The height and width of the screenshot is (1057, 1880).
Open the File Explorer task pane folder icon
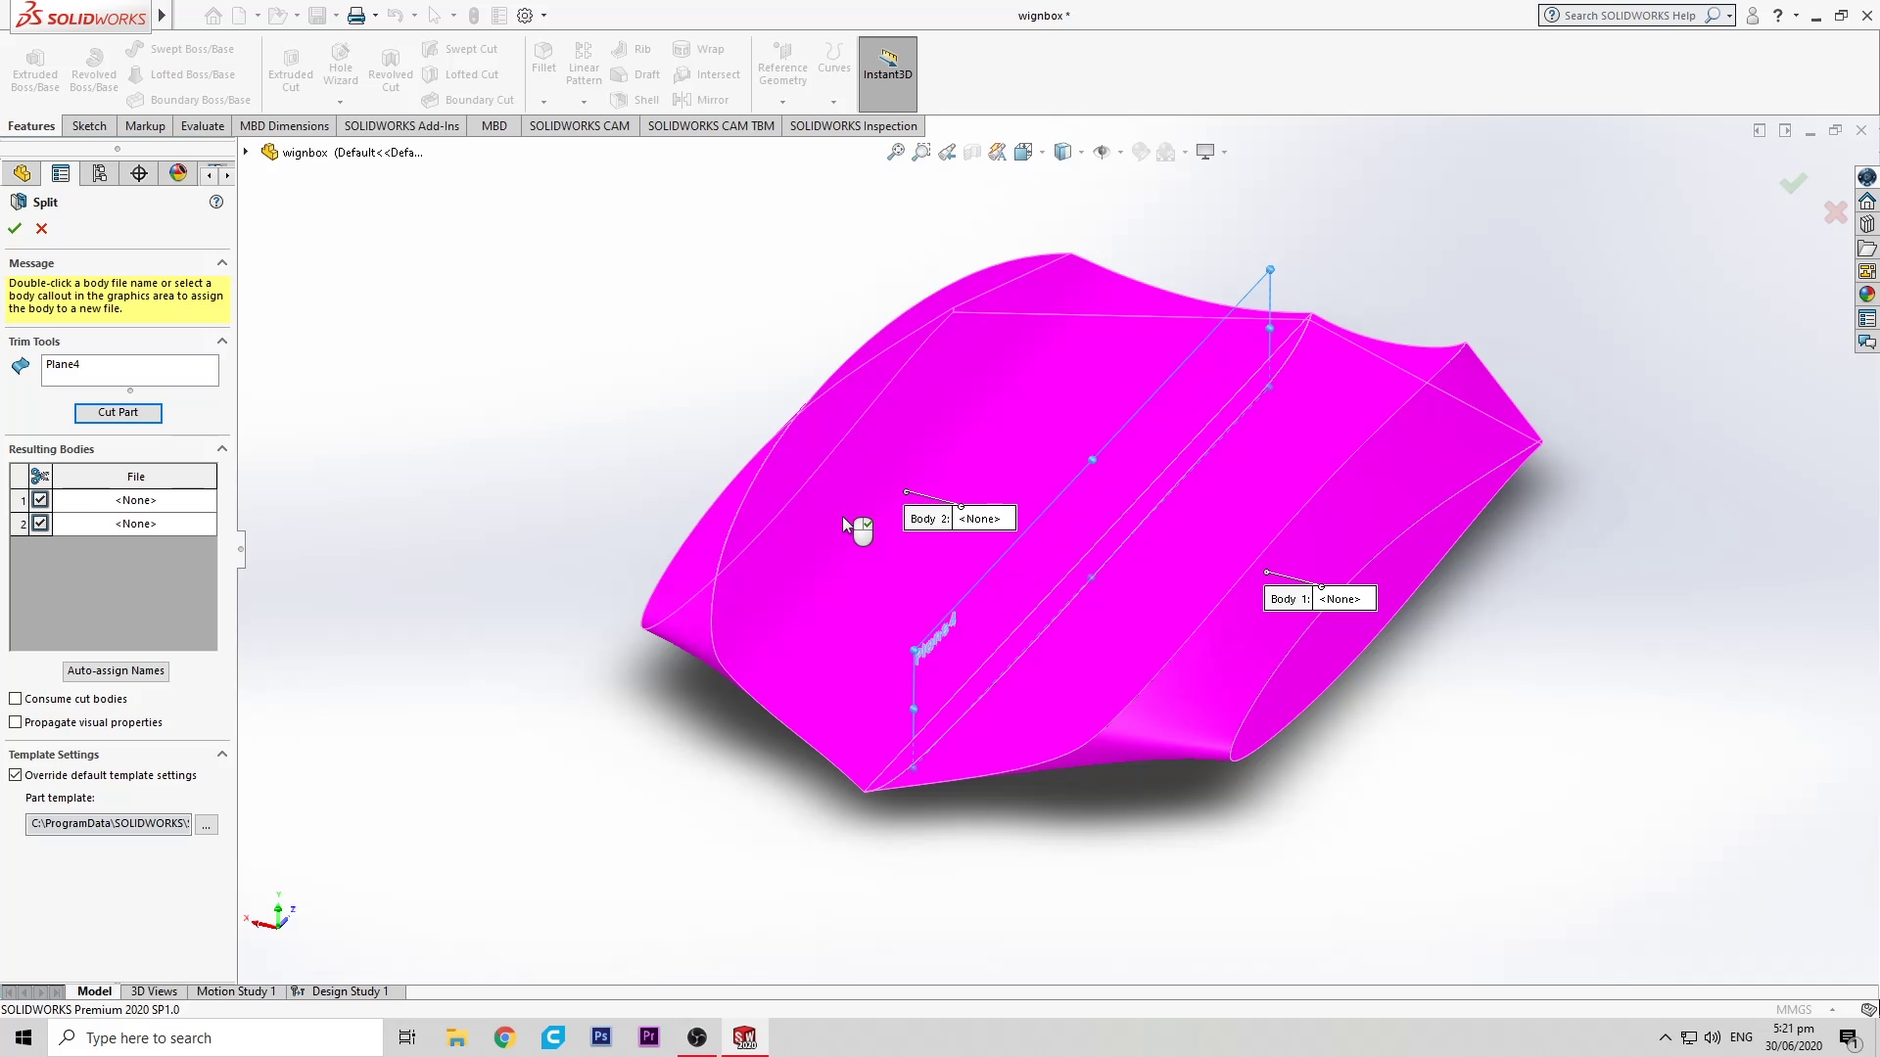point(1867,249)
